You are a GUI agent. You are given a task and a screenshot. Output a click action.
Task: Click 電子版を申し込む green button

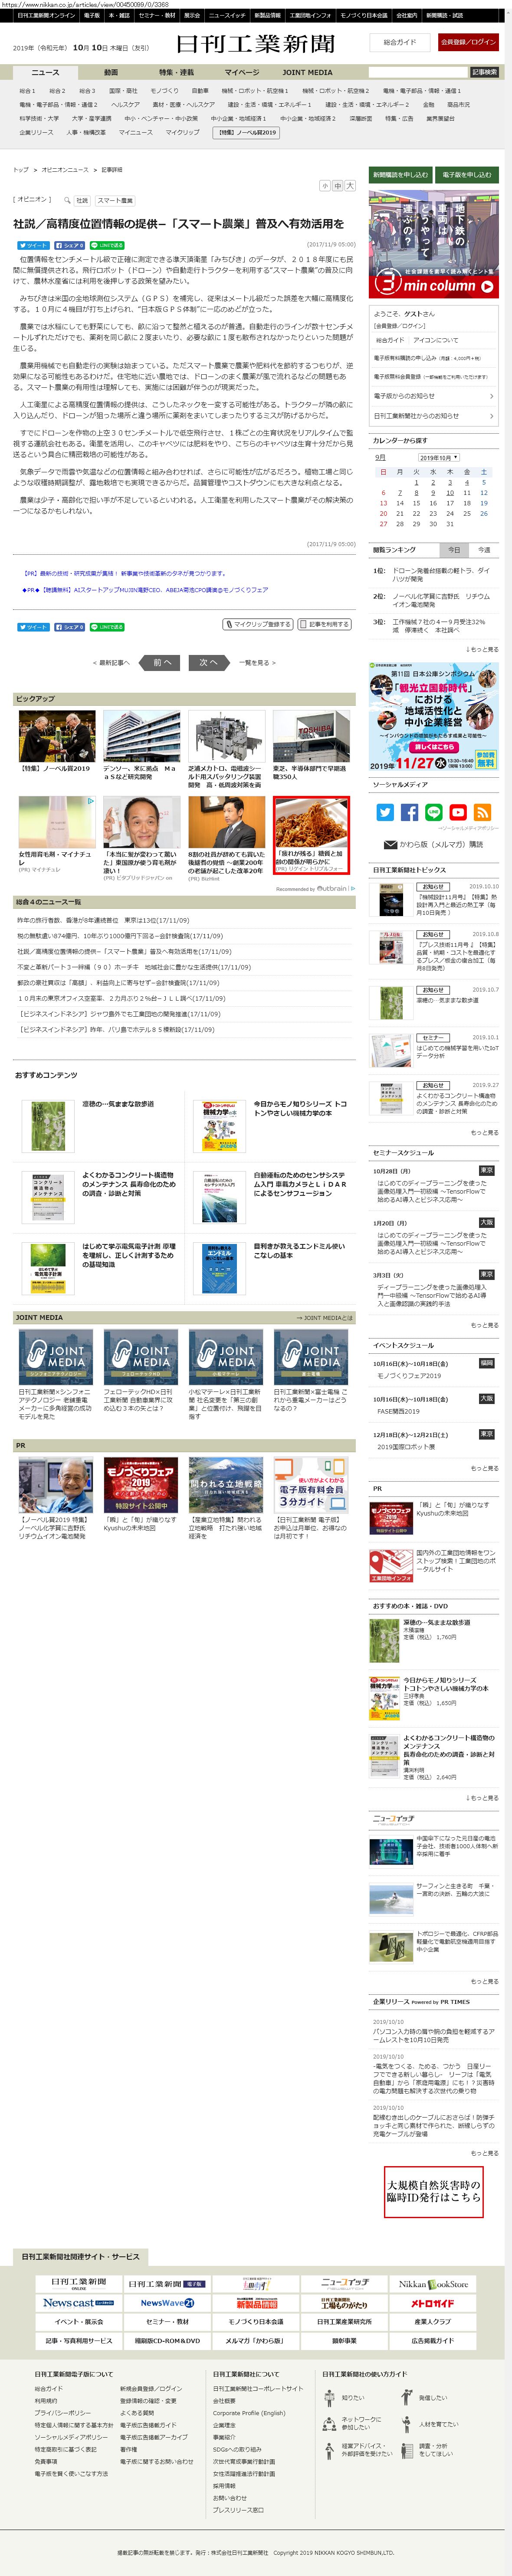pyautogui.click(x=467, y=174)
